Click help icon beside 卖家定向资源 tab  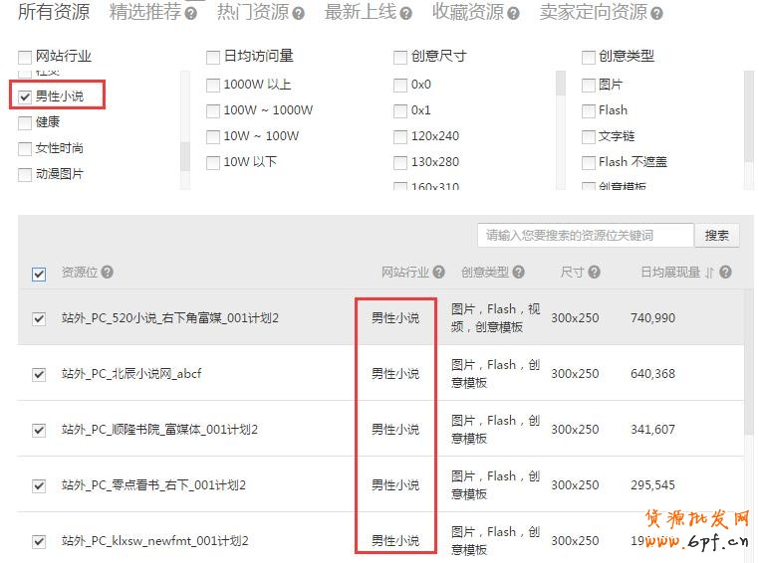pos(656,14)
